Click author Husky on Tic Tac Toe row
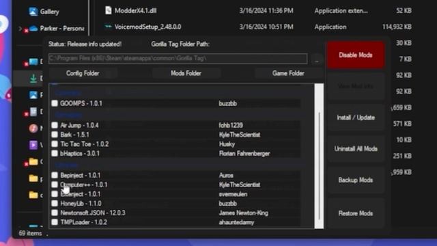Viewport: 437px width, 246px height. [x=227, y=144]
